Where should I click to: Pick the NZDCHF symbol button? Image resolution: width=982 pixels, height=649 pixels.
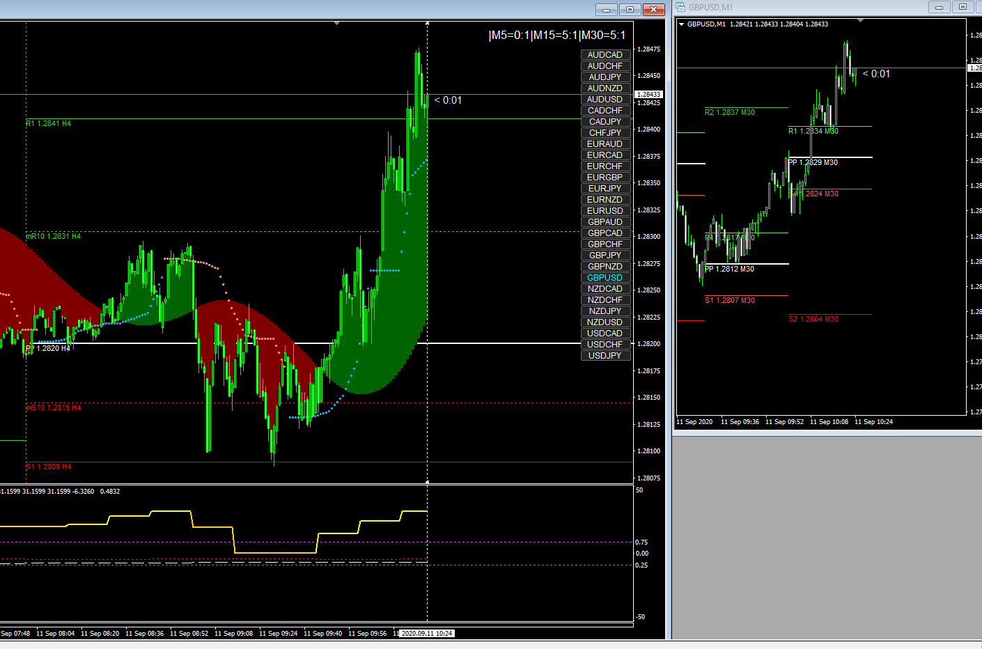coord(605,300)
